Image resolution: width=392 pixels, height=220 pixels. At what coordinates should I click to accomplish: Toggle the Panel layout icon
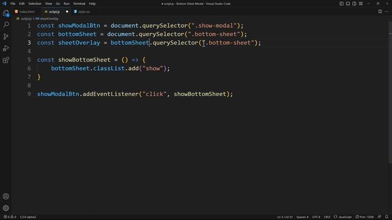click(x=348, y=4)
